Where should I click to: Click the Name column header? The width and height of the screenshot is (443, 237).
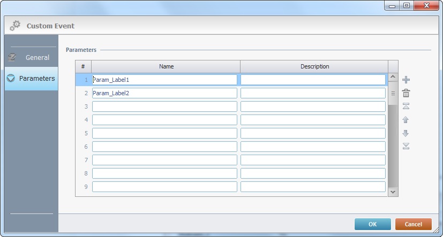[x=166, y=66]
